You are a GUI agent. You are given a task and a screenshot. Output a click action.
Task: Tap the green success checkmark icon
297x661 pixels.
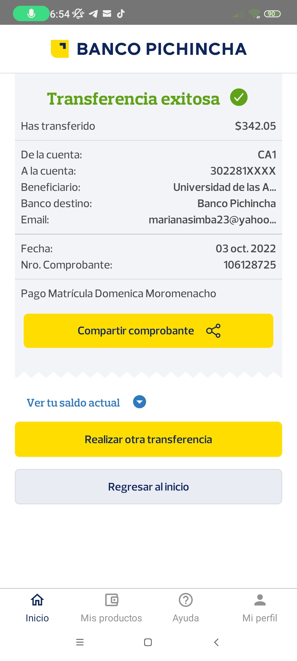coord(239,97)
